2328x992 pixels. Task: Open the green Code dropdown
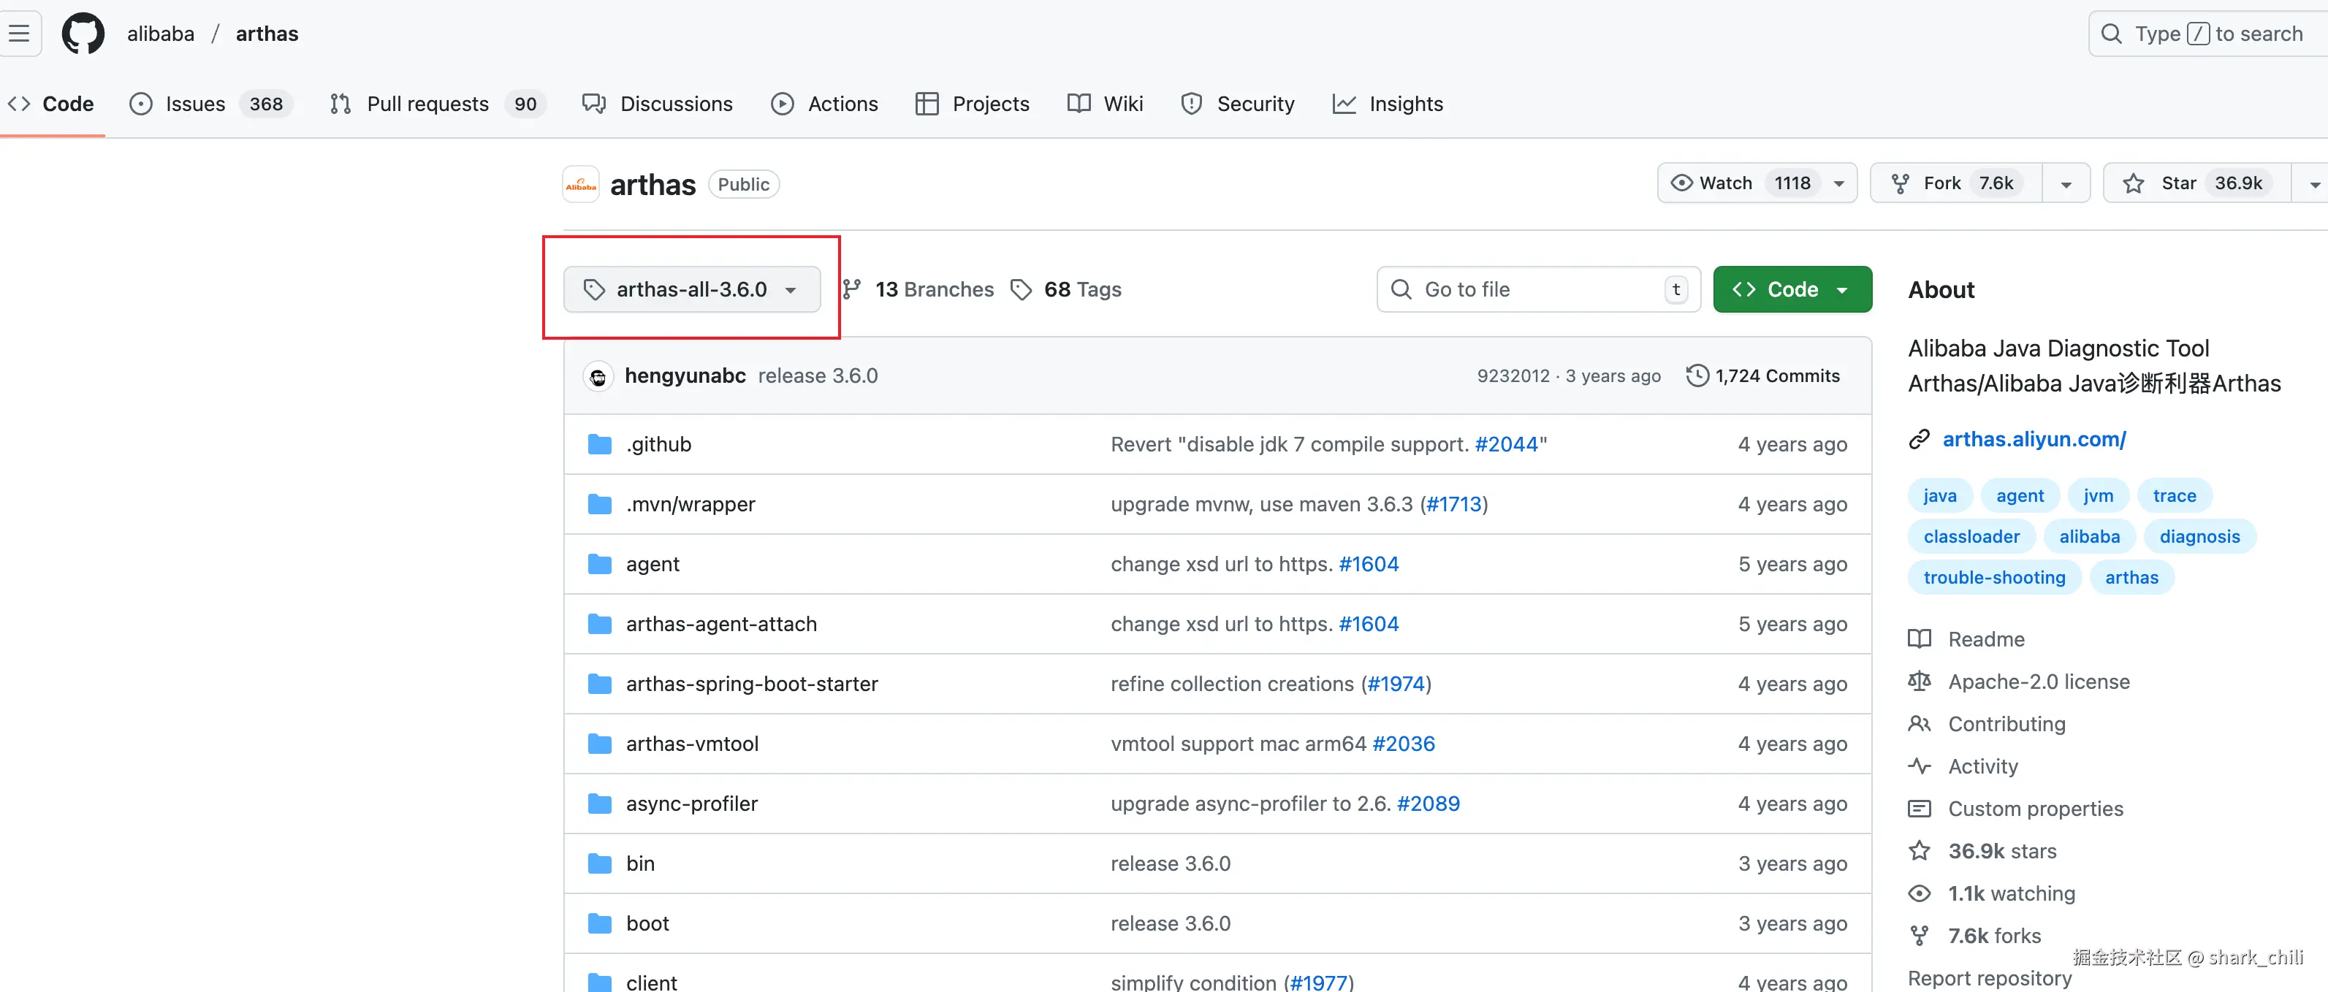click(x=1791, y=289)
